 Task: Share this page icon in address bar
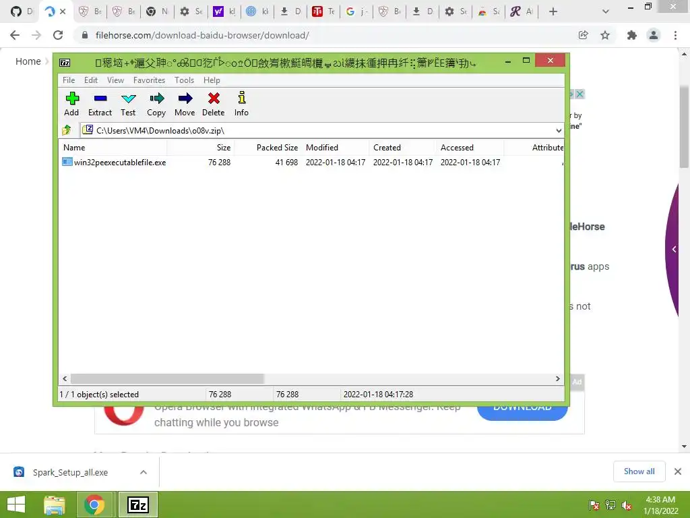(583, 35)
